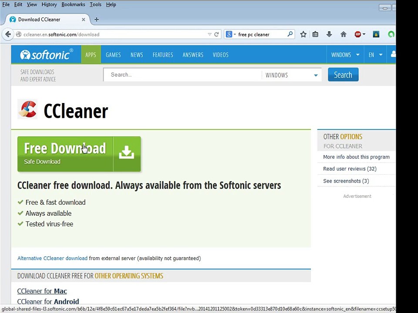This screenshot has height=313, width=418.
Task: Open the downloads arrow icon
Action: coord(329,34)
